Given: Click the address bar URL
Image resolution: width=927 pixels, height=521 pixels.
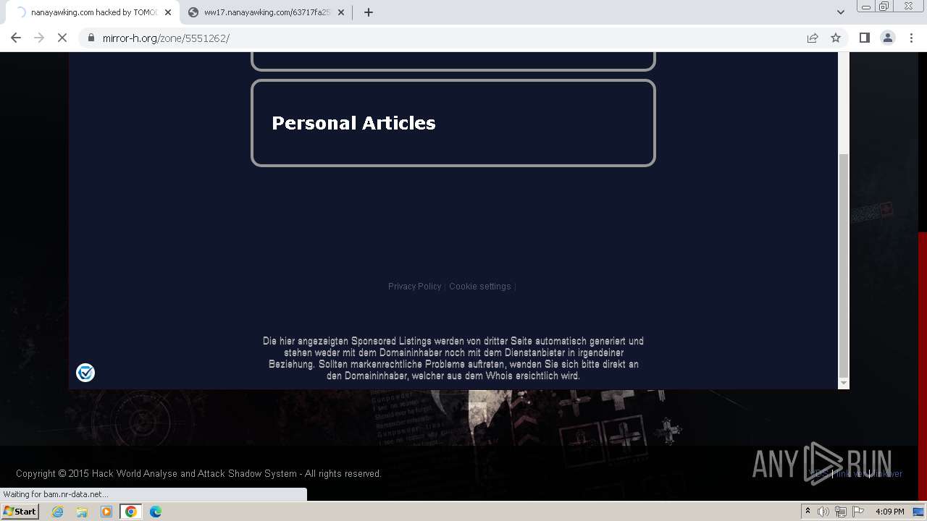Looking at the screenshot, I should tap(166, 38).
